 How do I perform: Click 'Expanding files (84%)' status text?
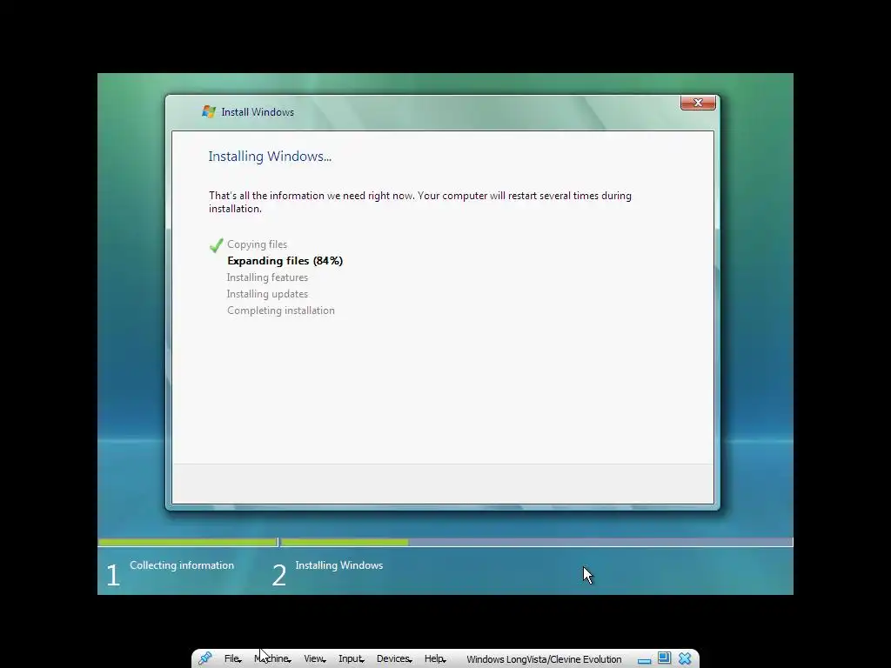coord(285,261)
